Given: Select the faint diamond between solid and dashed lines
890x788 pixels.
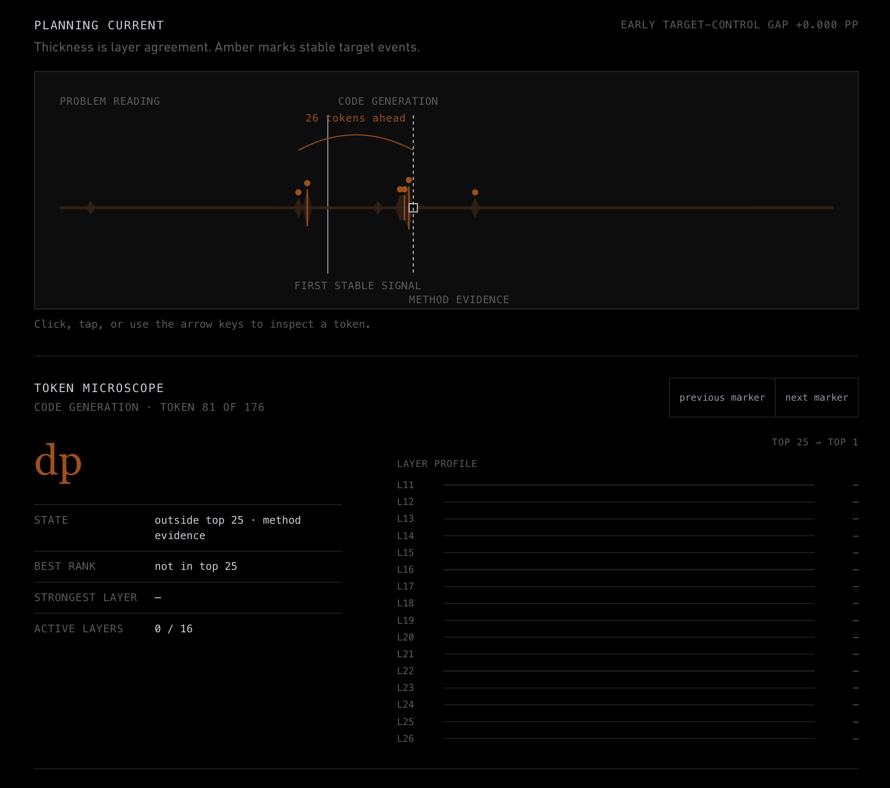Looking at the screenshot, I should click(x=378, y=208).
